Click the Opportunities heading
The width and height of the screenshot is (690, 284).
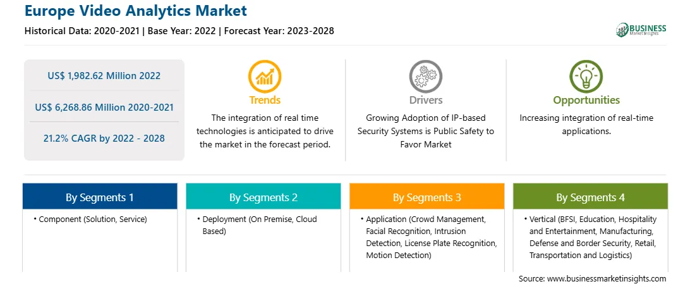pos(586,100)
